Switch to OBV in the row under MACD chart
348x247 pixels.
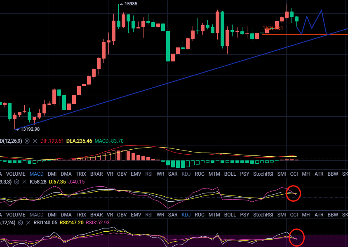tap(122, 174)
